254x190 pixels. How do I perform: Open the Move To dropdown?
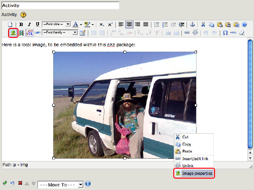tap(61, 185)
